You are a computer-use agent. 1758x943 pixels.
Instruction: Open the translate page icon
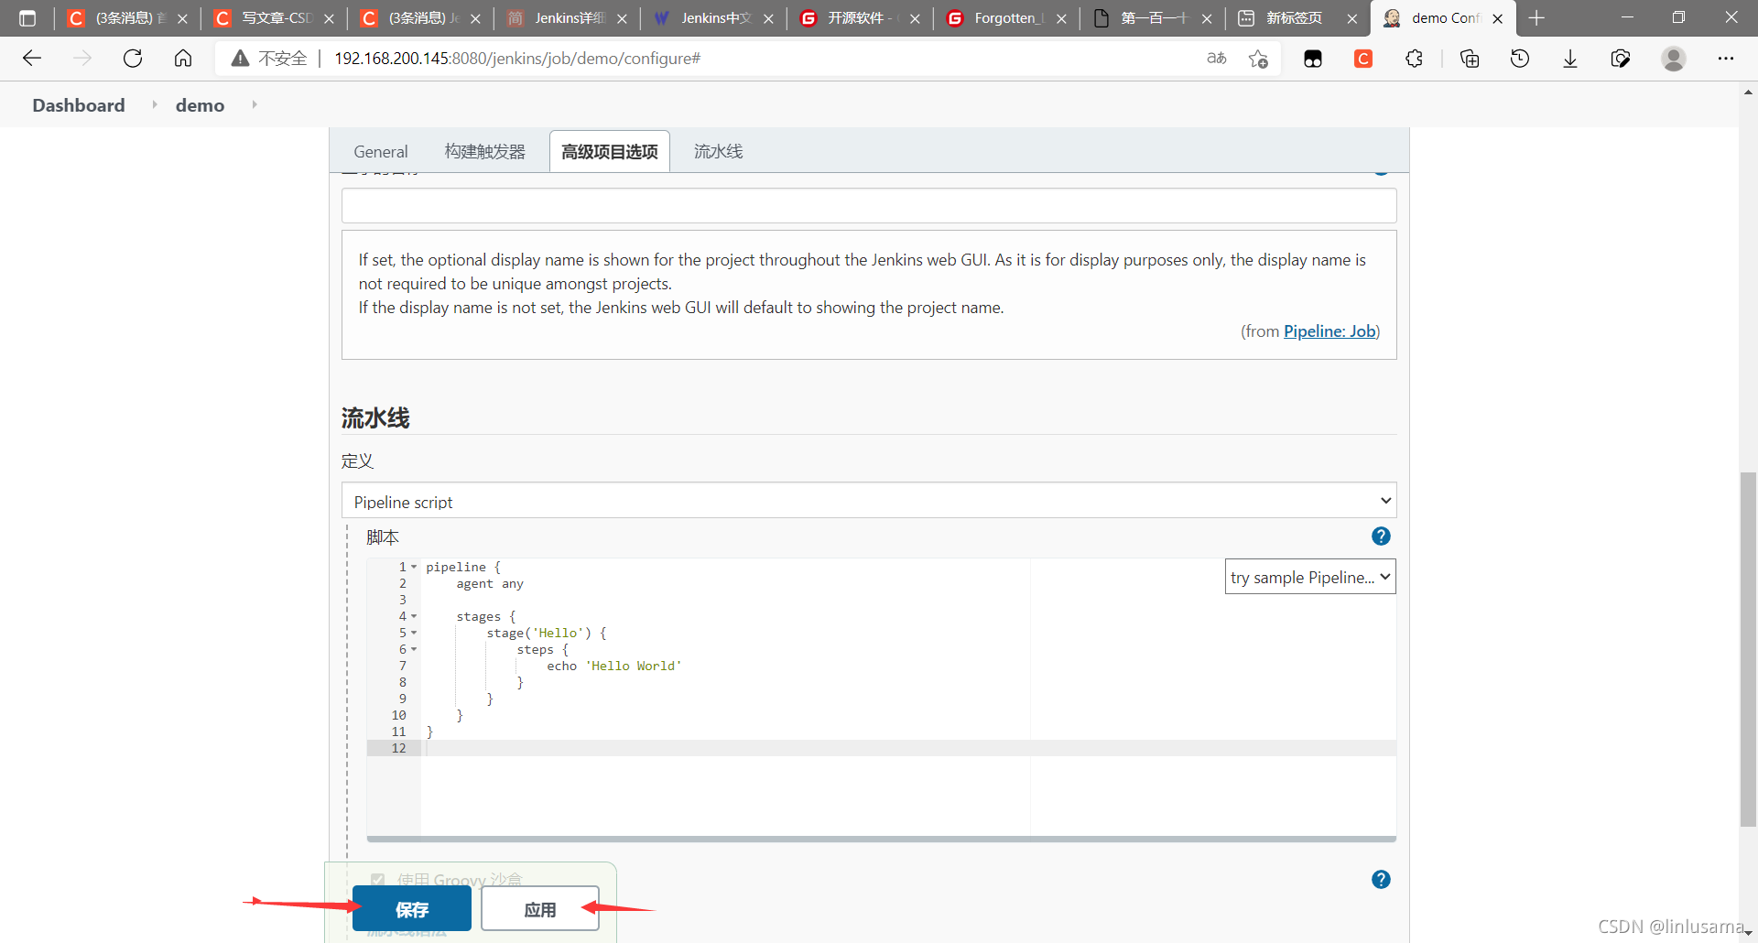[1216, 59]
